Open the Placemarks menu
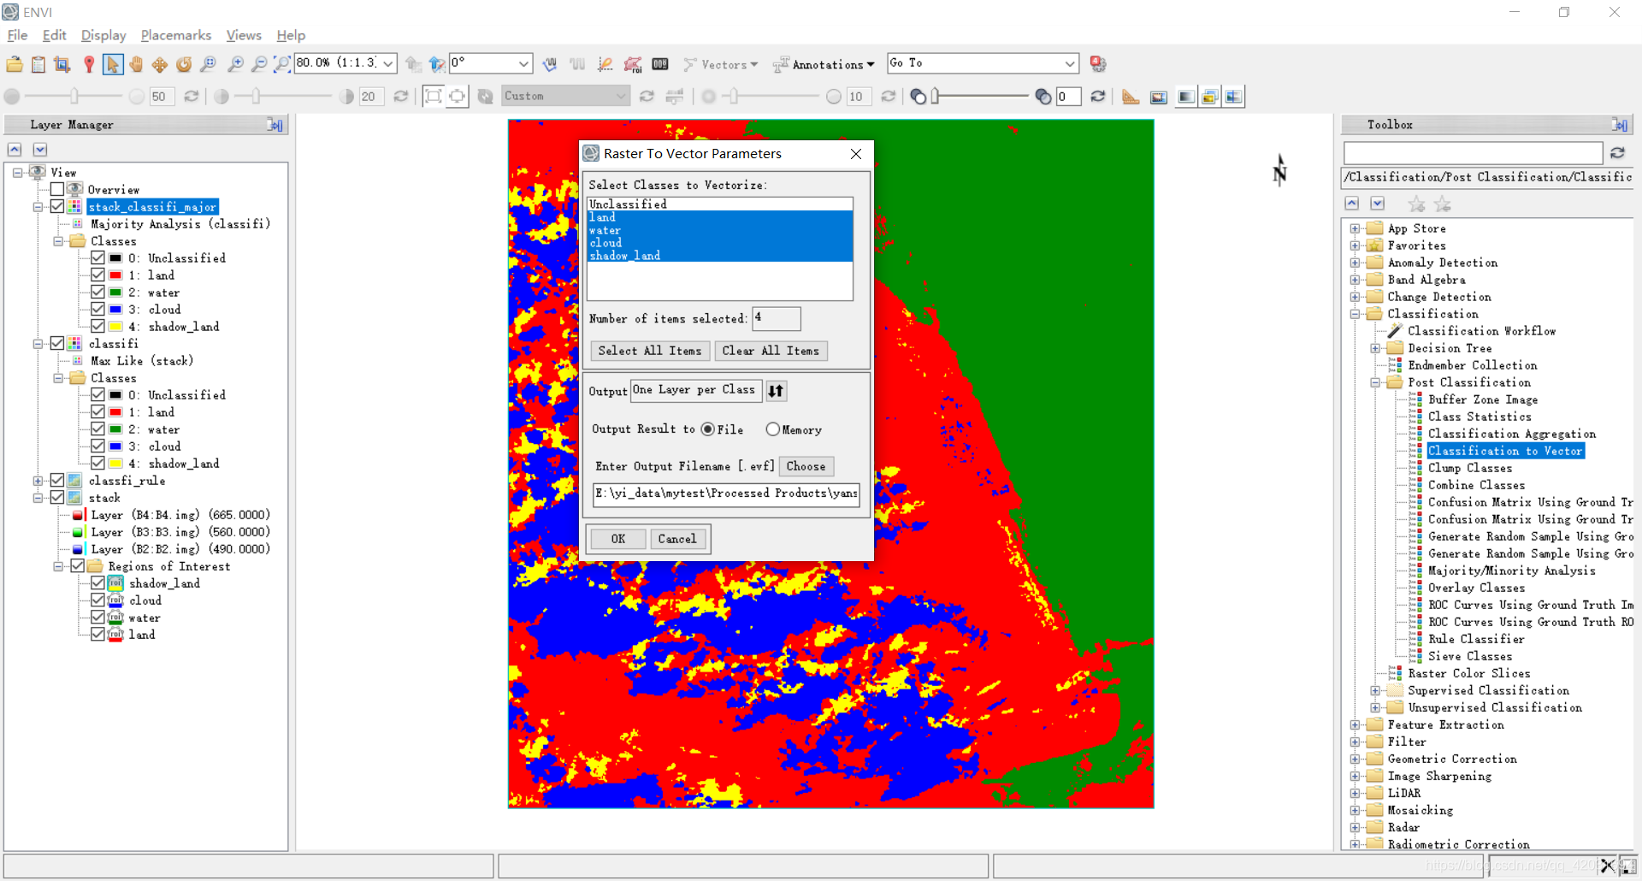Image resolution: width=1642 pixels, height=881 pixels. (176, 35)
